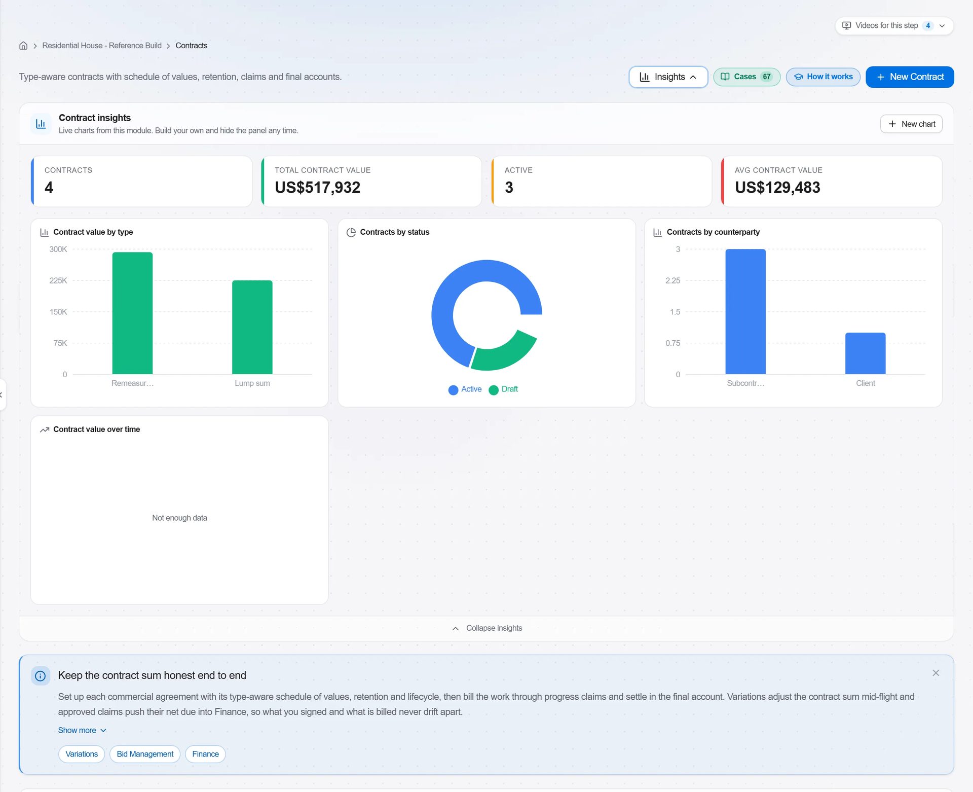
Task: Expand the collapsed sidebar arrow handle
Action: point(2,394)
